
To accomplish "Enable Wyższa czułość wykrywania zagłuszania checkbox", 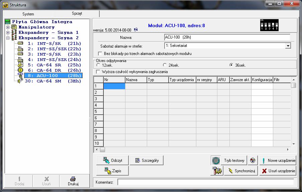I will click(98, 72).
